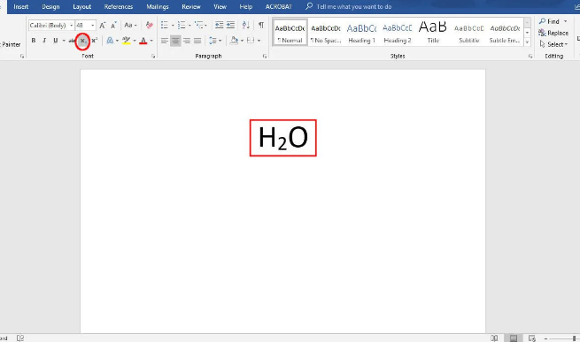Screen dimensions: 580x342
Task: Apply the Heading 1 style
Action: point(362,33)
